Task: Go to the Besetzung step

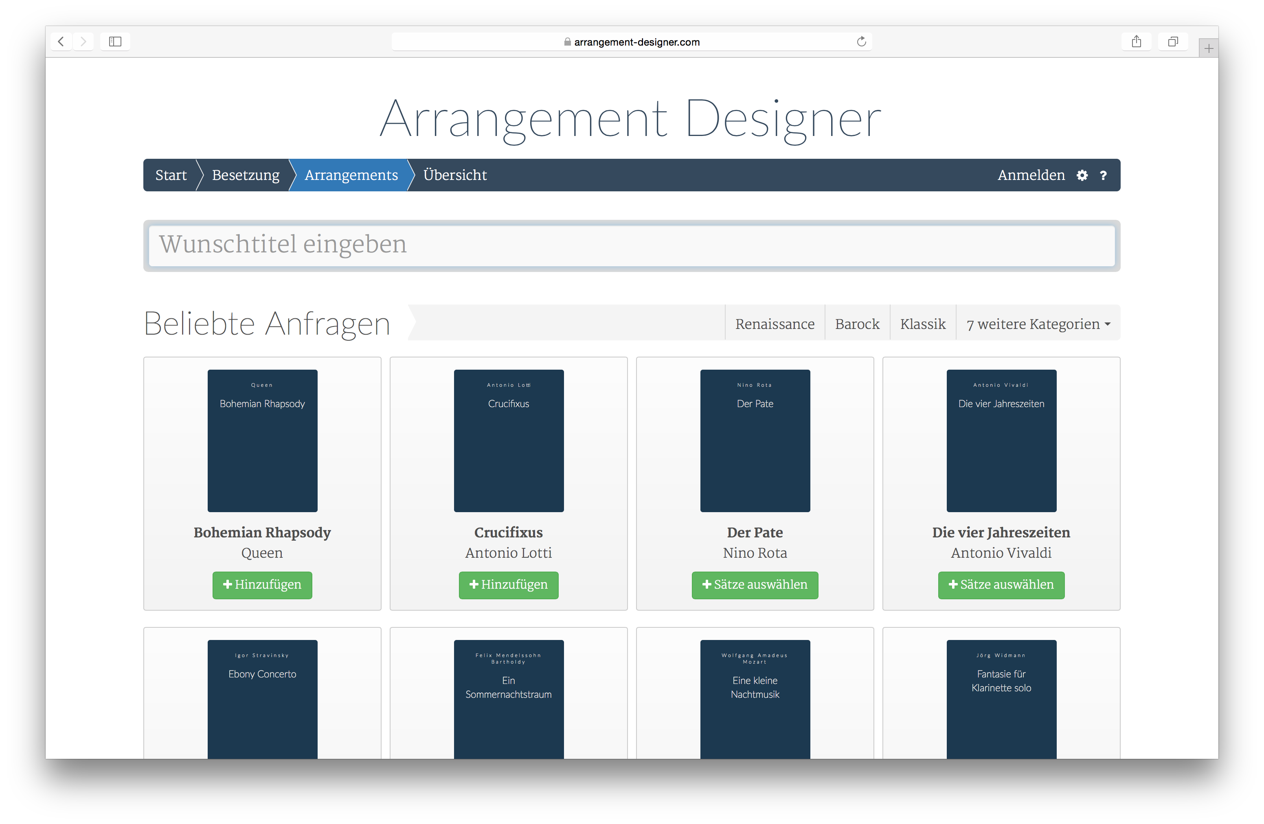Action: coord(246,175)
